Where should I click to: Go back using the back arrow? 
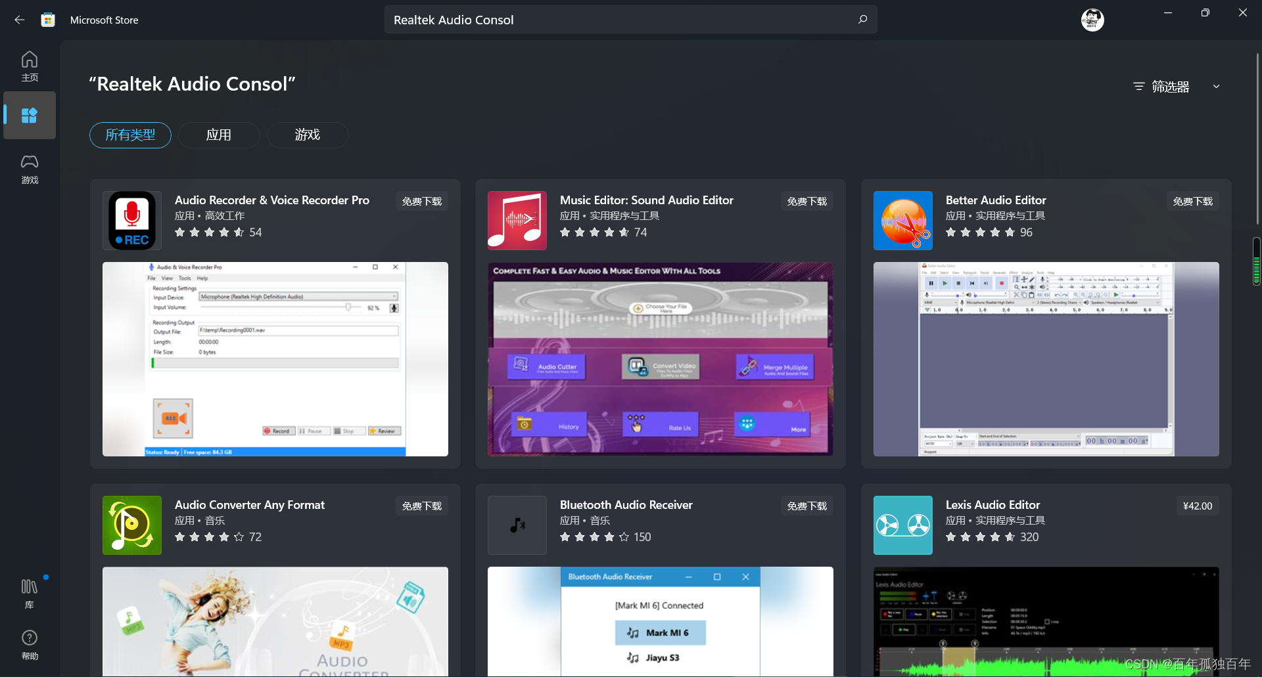pos(20,20)
